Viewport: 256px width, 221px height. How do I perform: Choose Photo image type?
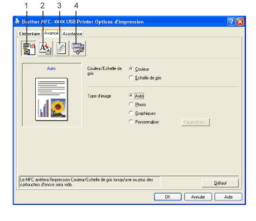tap(131, 105)
